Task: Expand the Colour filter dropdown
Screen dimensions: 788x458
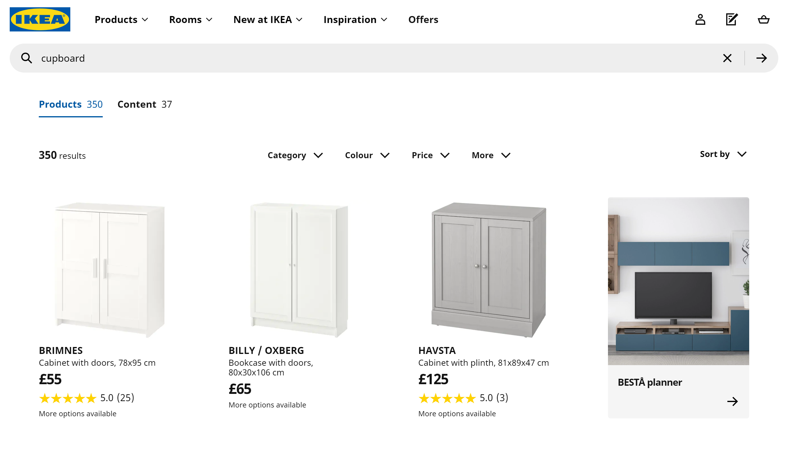Action: pyautogui.click(x=367, y=155)
